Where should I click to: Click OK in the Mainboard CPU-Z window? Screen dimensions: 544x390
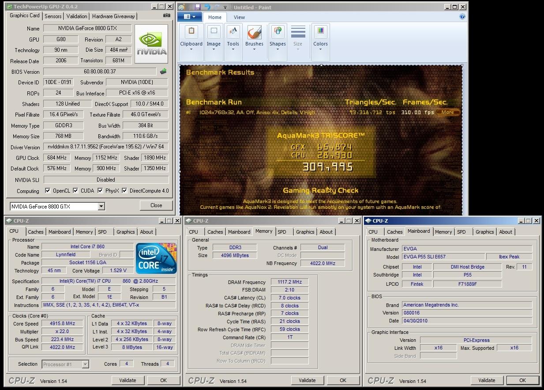click(522, 380)
